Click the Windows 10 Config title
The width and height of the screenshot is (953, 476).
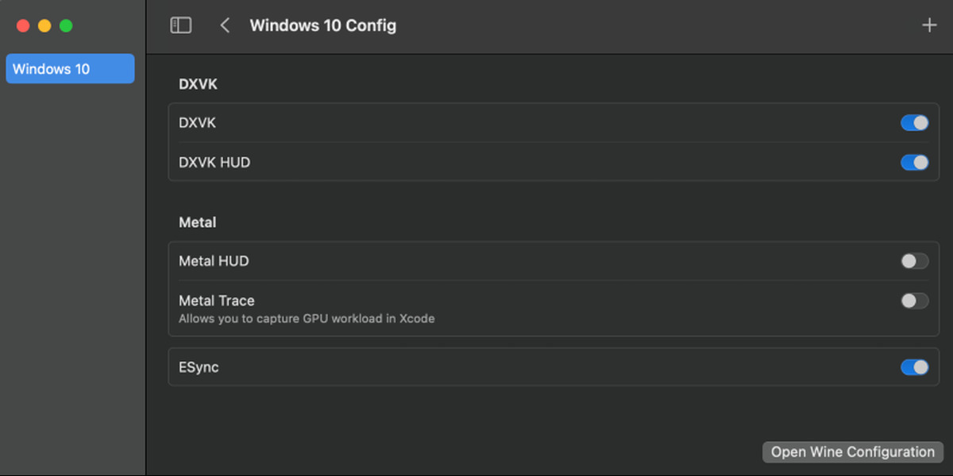(x=322, y=25)
